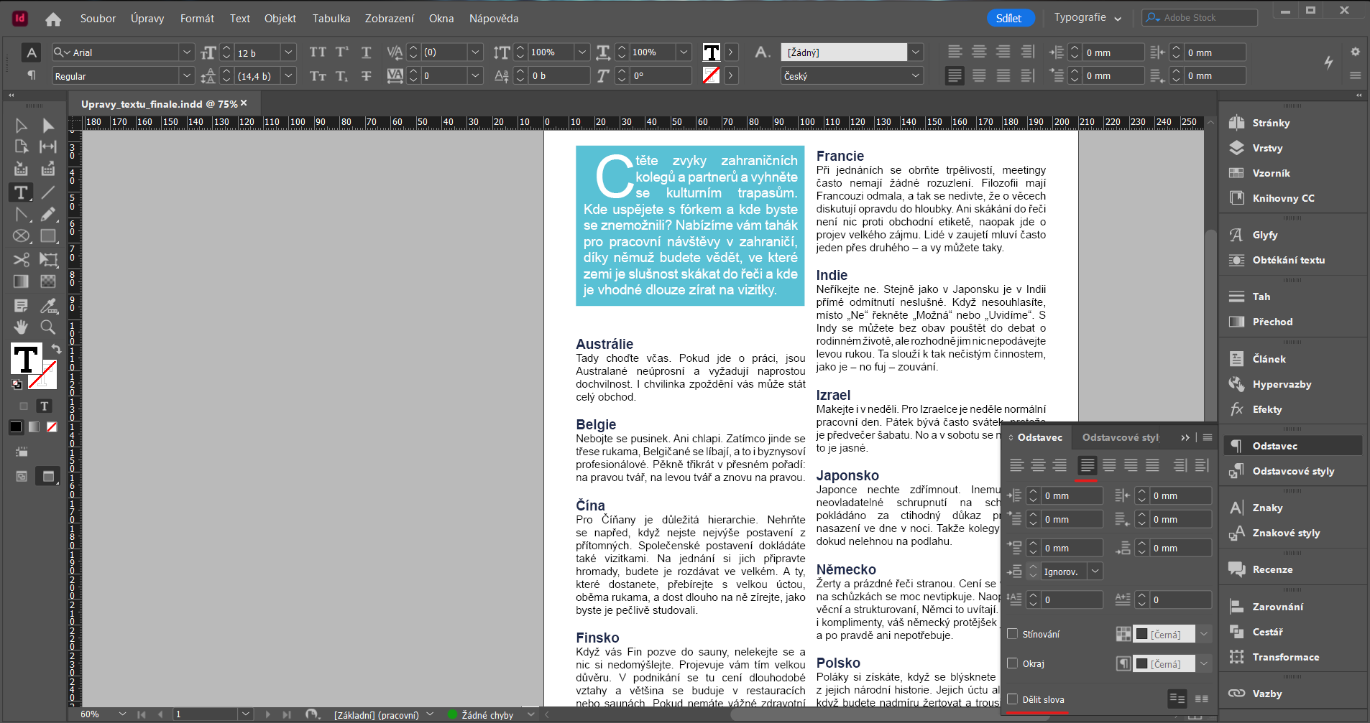The height and width of the screenshot is (723, 1370).
Task: Open the Ignorov. alignment dropdown in Odstavec panel
Action: click(1095, 571)
